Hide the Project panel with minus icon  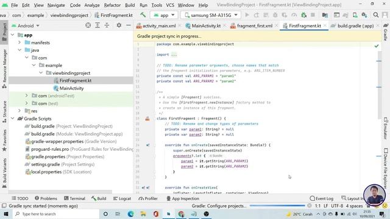click(129, 26)
